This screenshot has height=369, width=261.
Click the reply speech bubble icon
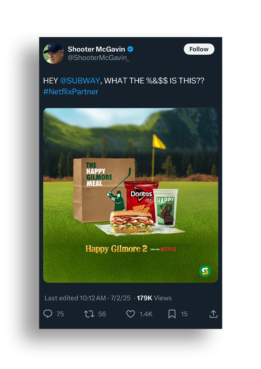tap(48, 314)
